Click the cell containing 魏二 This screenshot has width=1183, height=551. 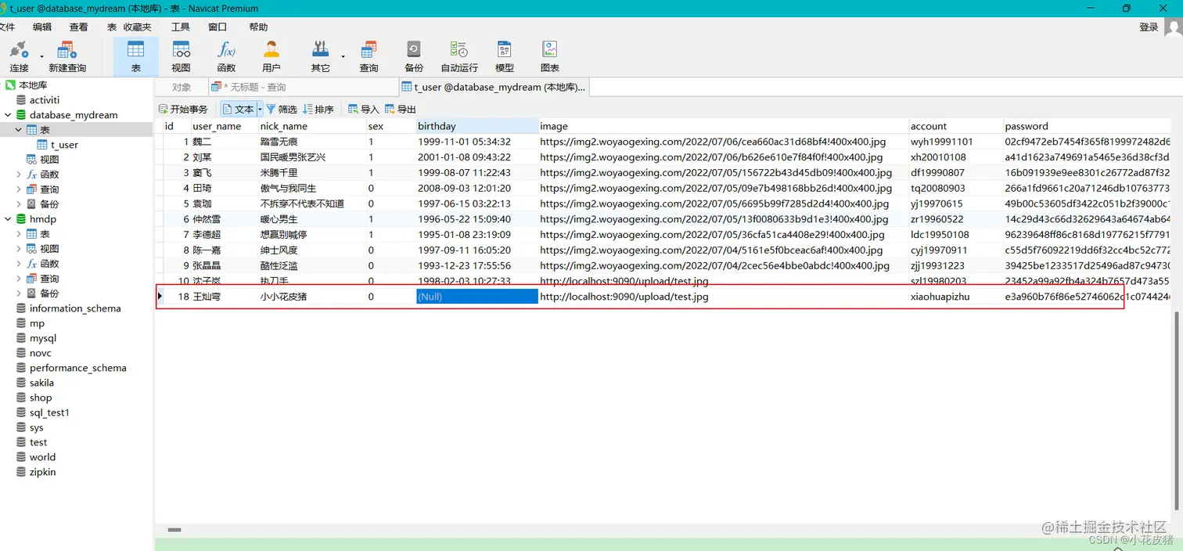[225, 142]
